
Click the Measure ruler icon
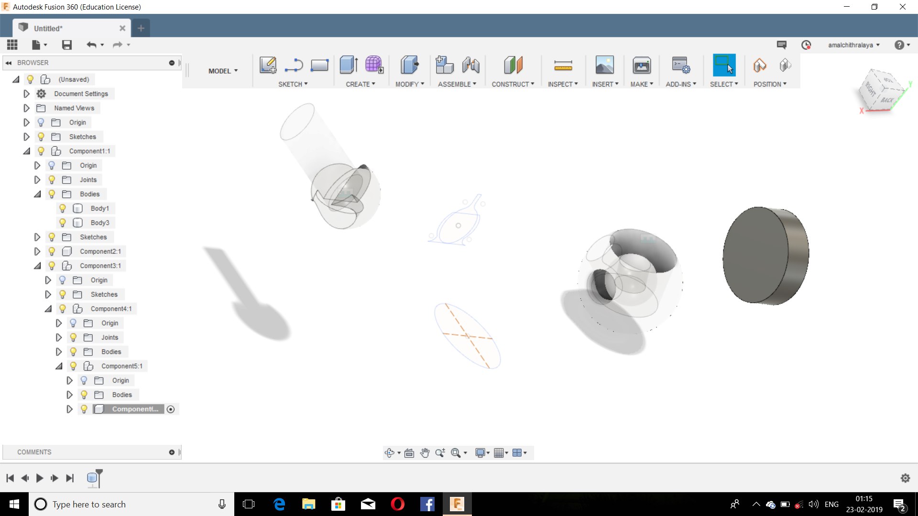coord(563,65)
